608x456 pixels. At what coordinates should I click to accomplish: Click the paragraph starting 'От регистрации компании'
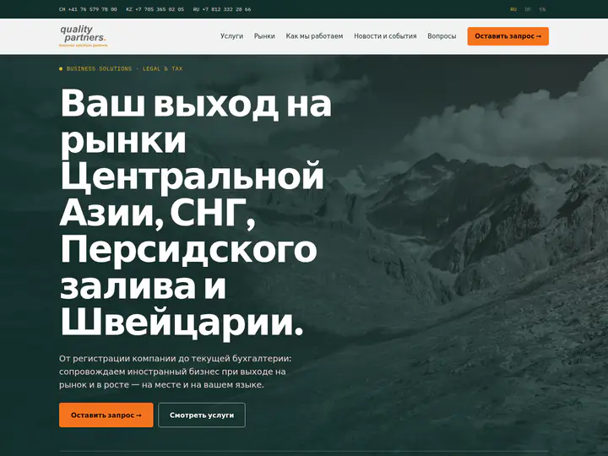[x=176, y=372]
